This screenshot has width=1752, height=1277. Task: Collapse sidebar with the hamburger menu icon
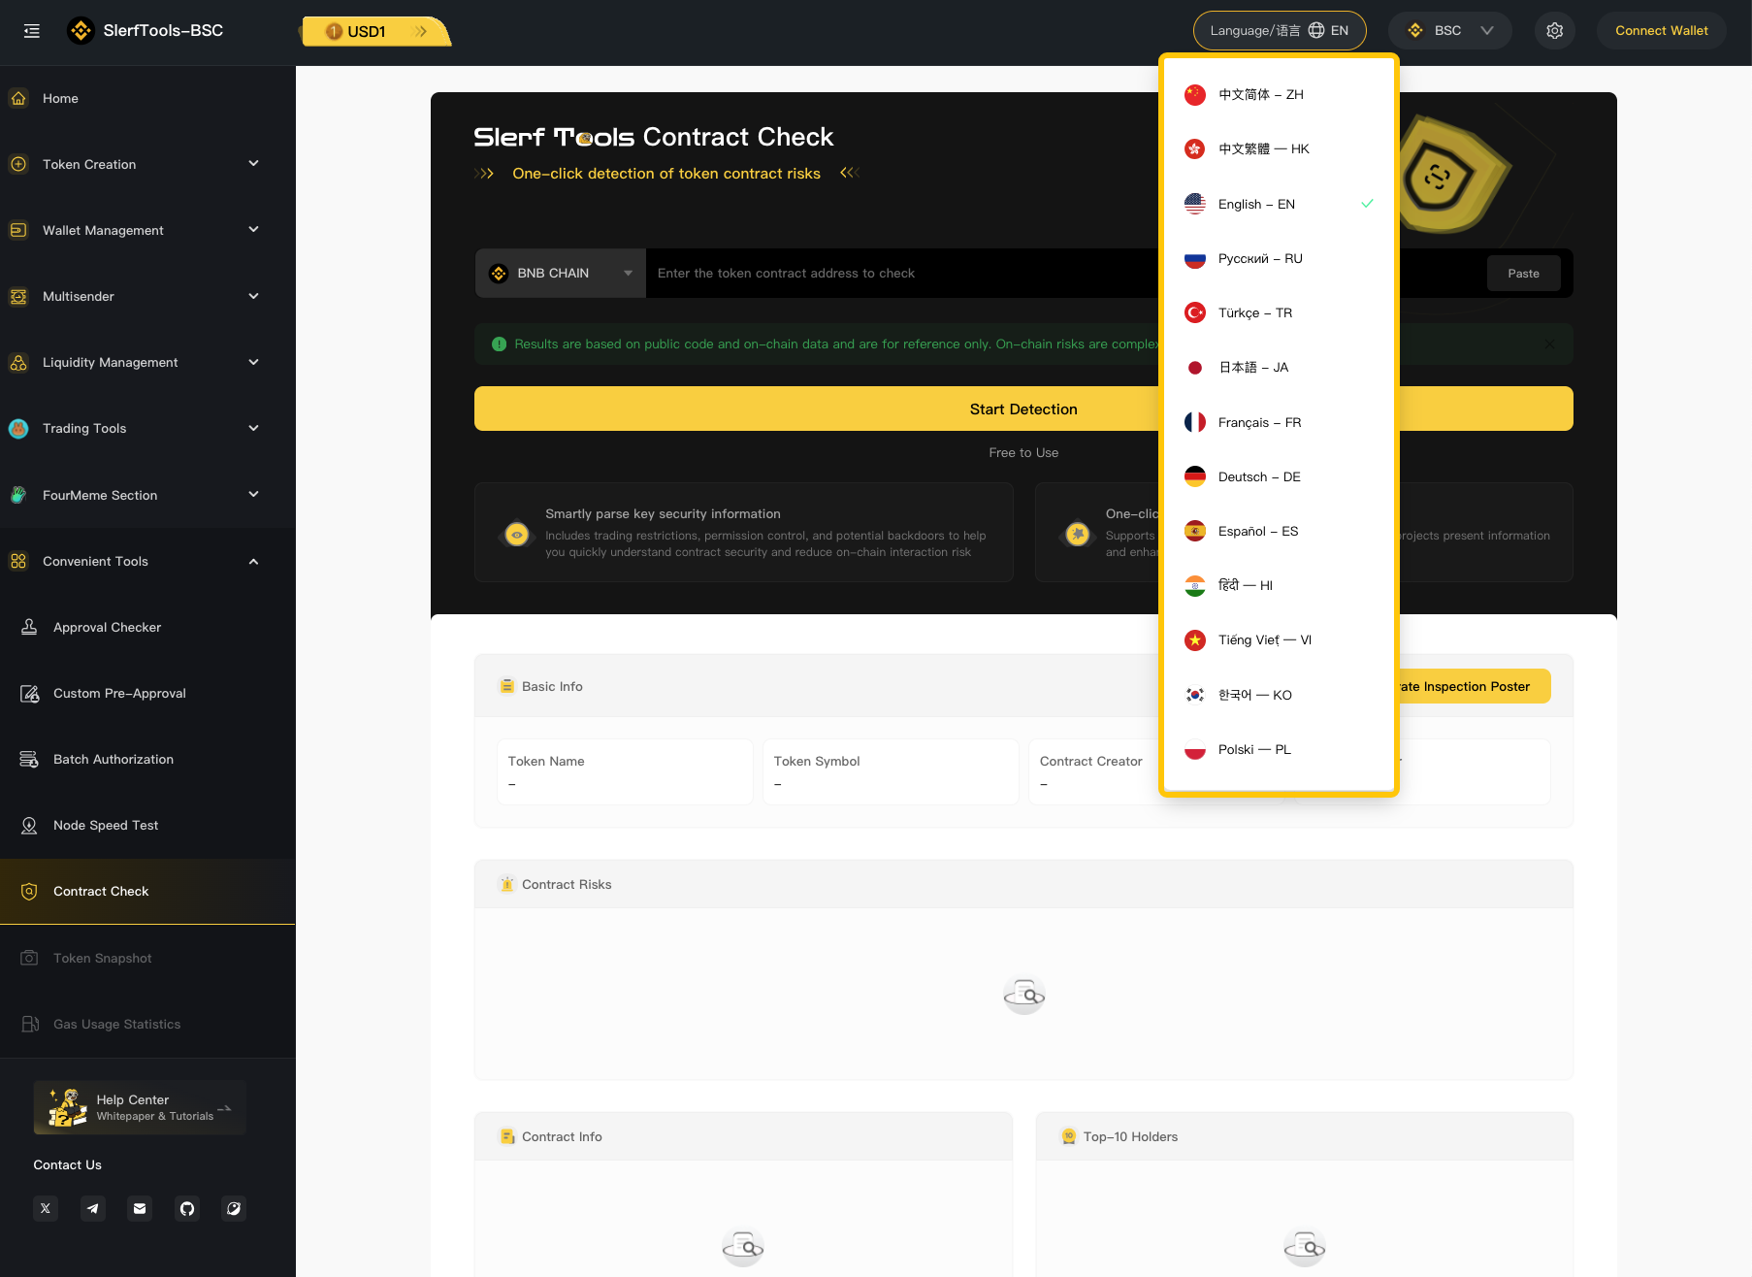pyautogui.click(x=32, y=31)
